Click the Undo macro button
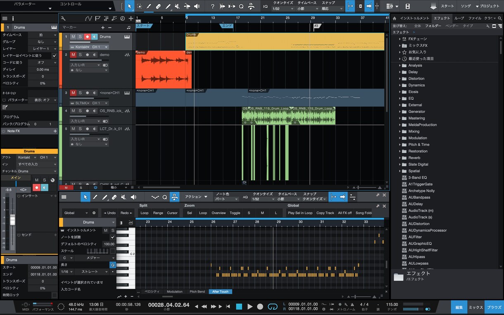The height and width of the screenshot is (315, 504). pos(109,213)
